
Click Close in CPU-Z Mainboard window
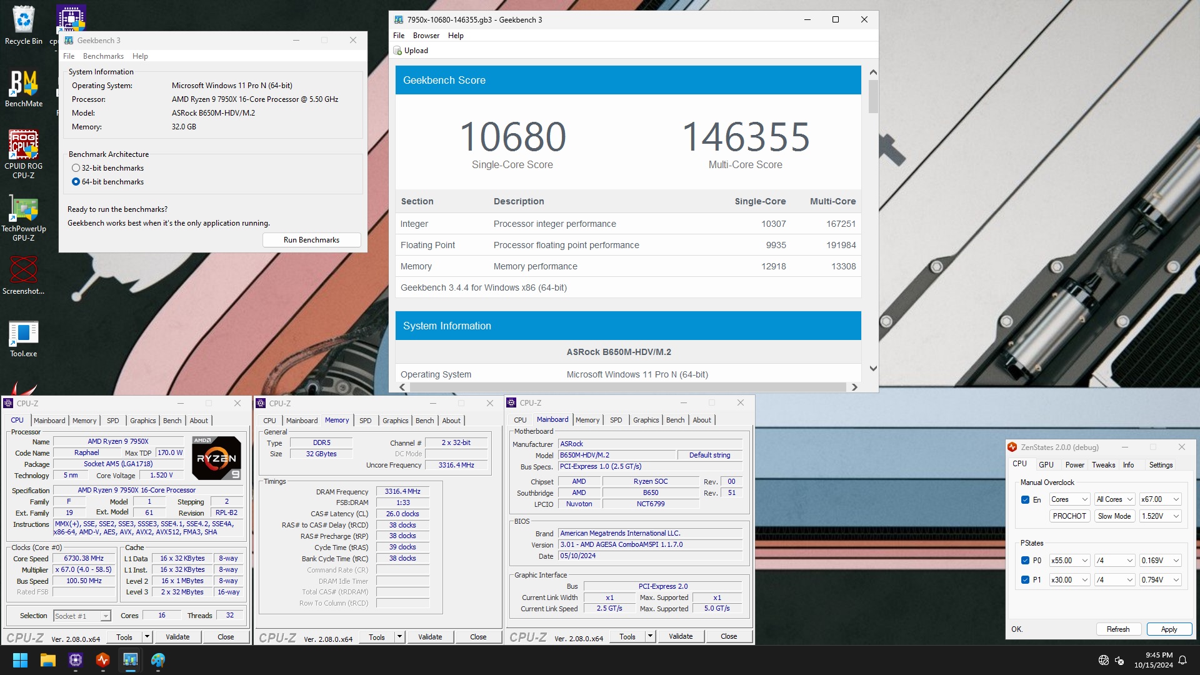(729, 636)
